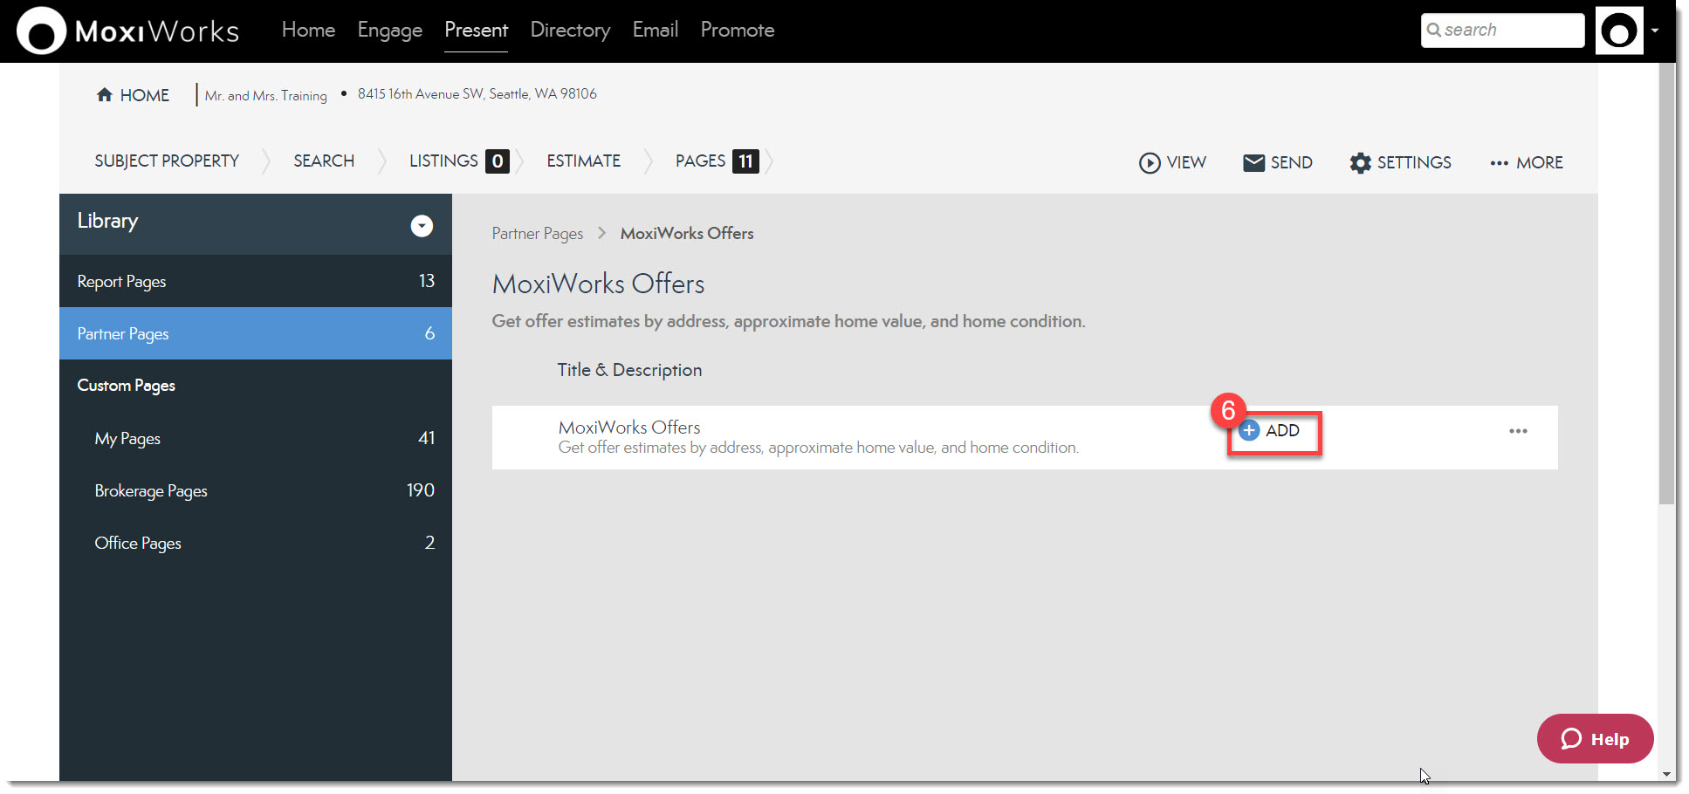Viewport: 1689px width, 794px height.
Task: Click the blue plus ADD button
Action: [x=1250, y=430]
